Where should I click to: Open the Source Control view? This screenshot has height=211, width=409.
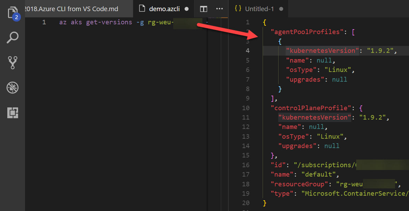pos(13,63)
